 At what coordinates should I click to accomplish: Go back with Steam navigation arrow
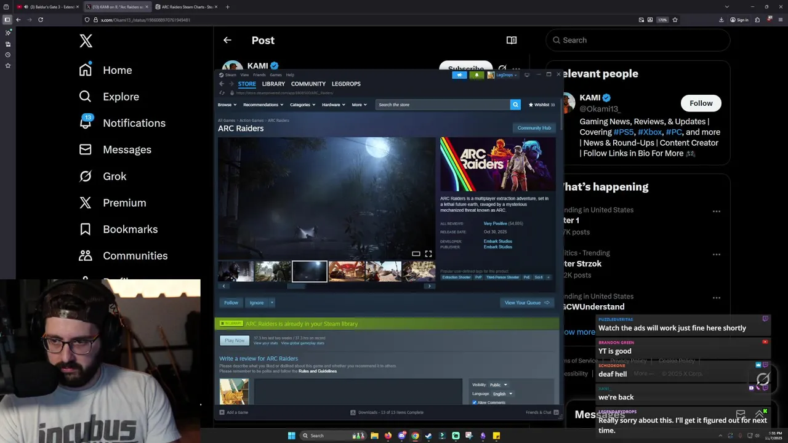[222, 84]
